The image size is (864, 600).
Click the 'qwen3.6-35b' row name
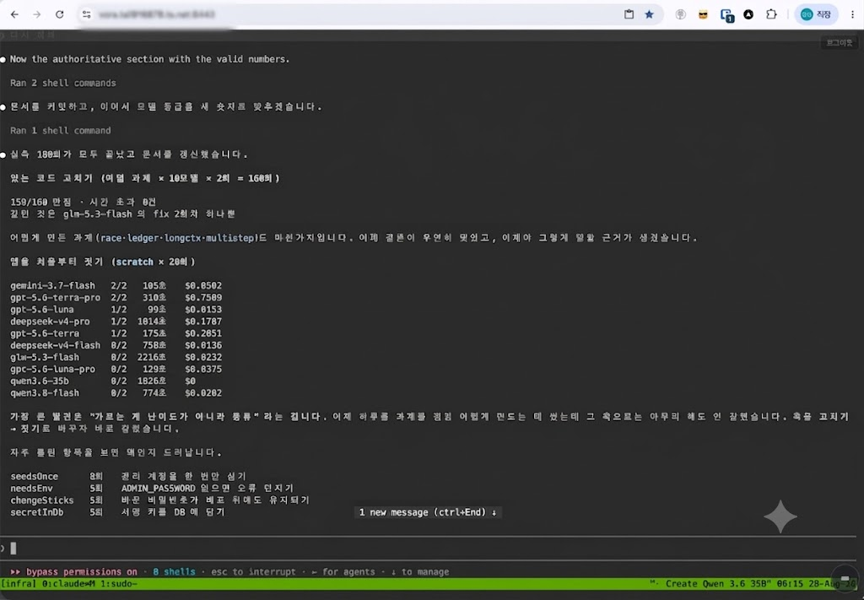[x=39, y=381]
